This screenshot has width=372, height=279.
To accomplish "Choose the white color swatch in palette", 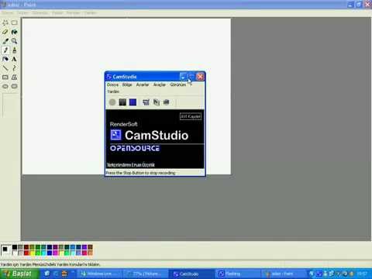I will tap(15, 253).
